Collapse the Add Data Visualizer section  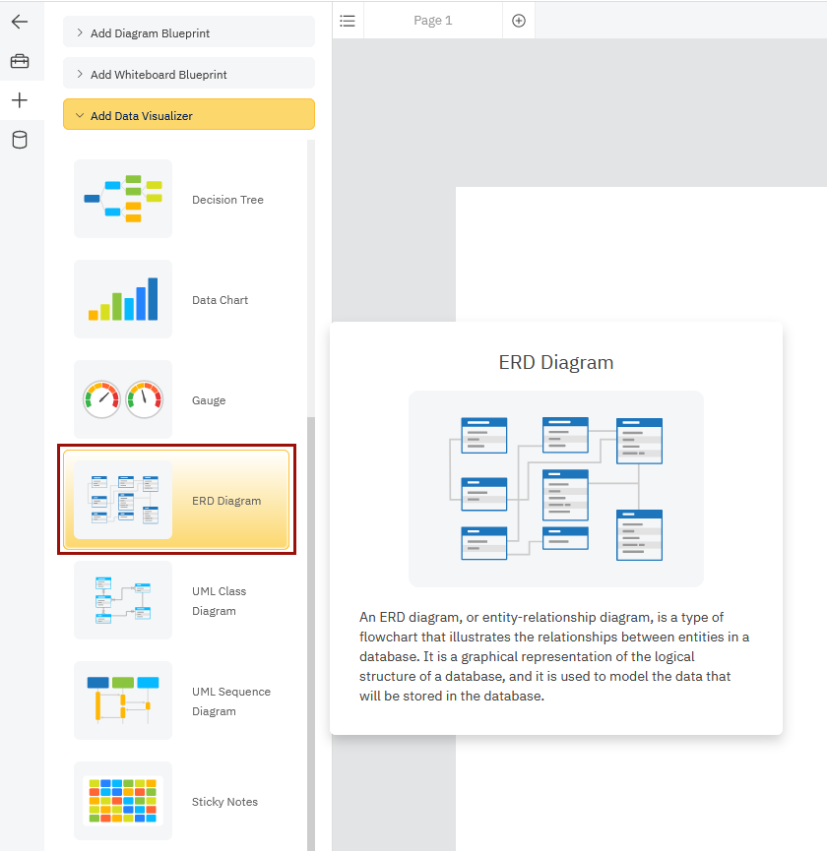(x=188, y=114)
